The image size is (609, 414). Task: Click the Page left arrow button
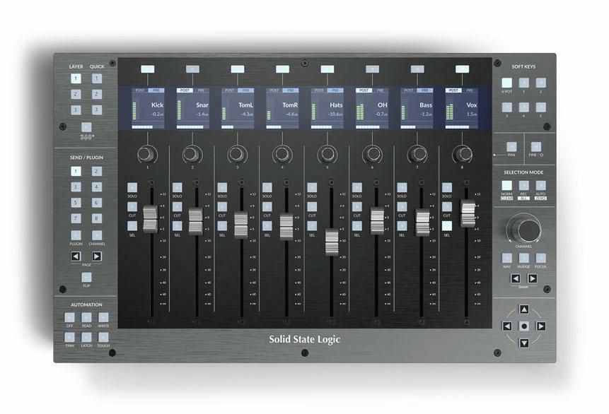click(x=76, y=256)
